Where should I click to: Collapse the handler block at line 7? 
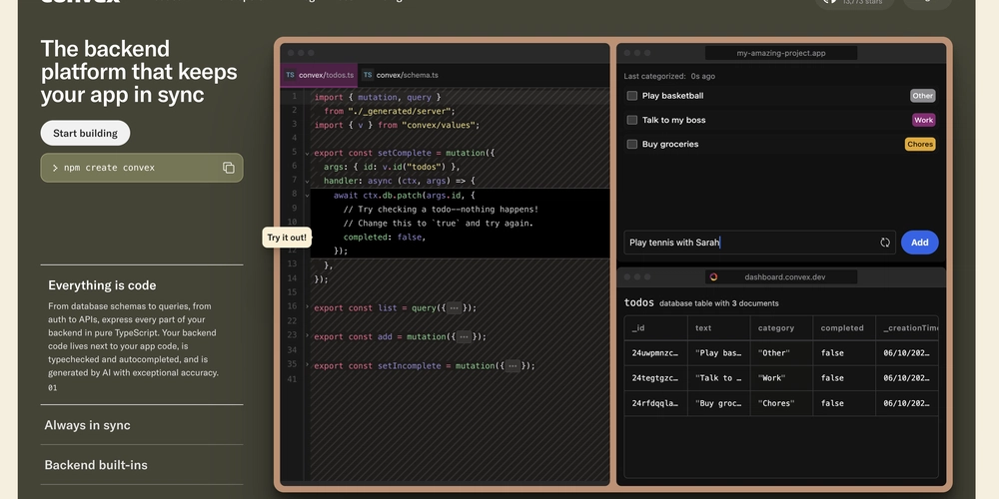coord(307,182)
